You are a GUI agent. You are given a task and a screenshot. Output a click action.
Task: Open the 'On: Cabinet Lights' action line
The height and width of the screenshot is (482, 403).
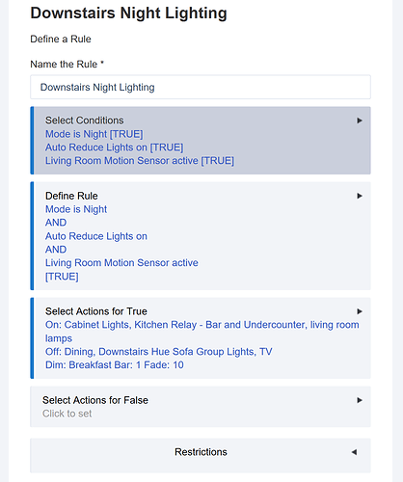(202, 332)
